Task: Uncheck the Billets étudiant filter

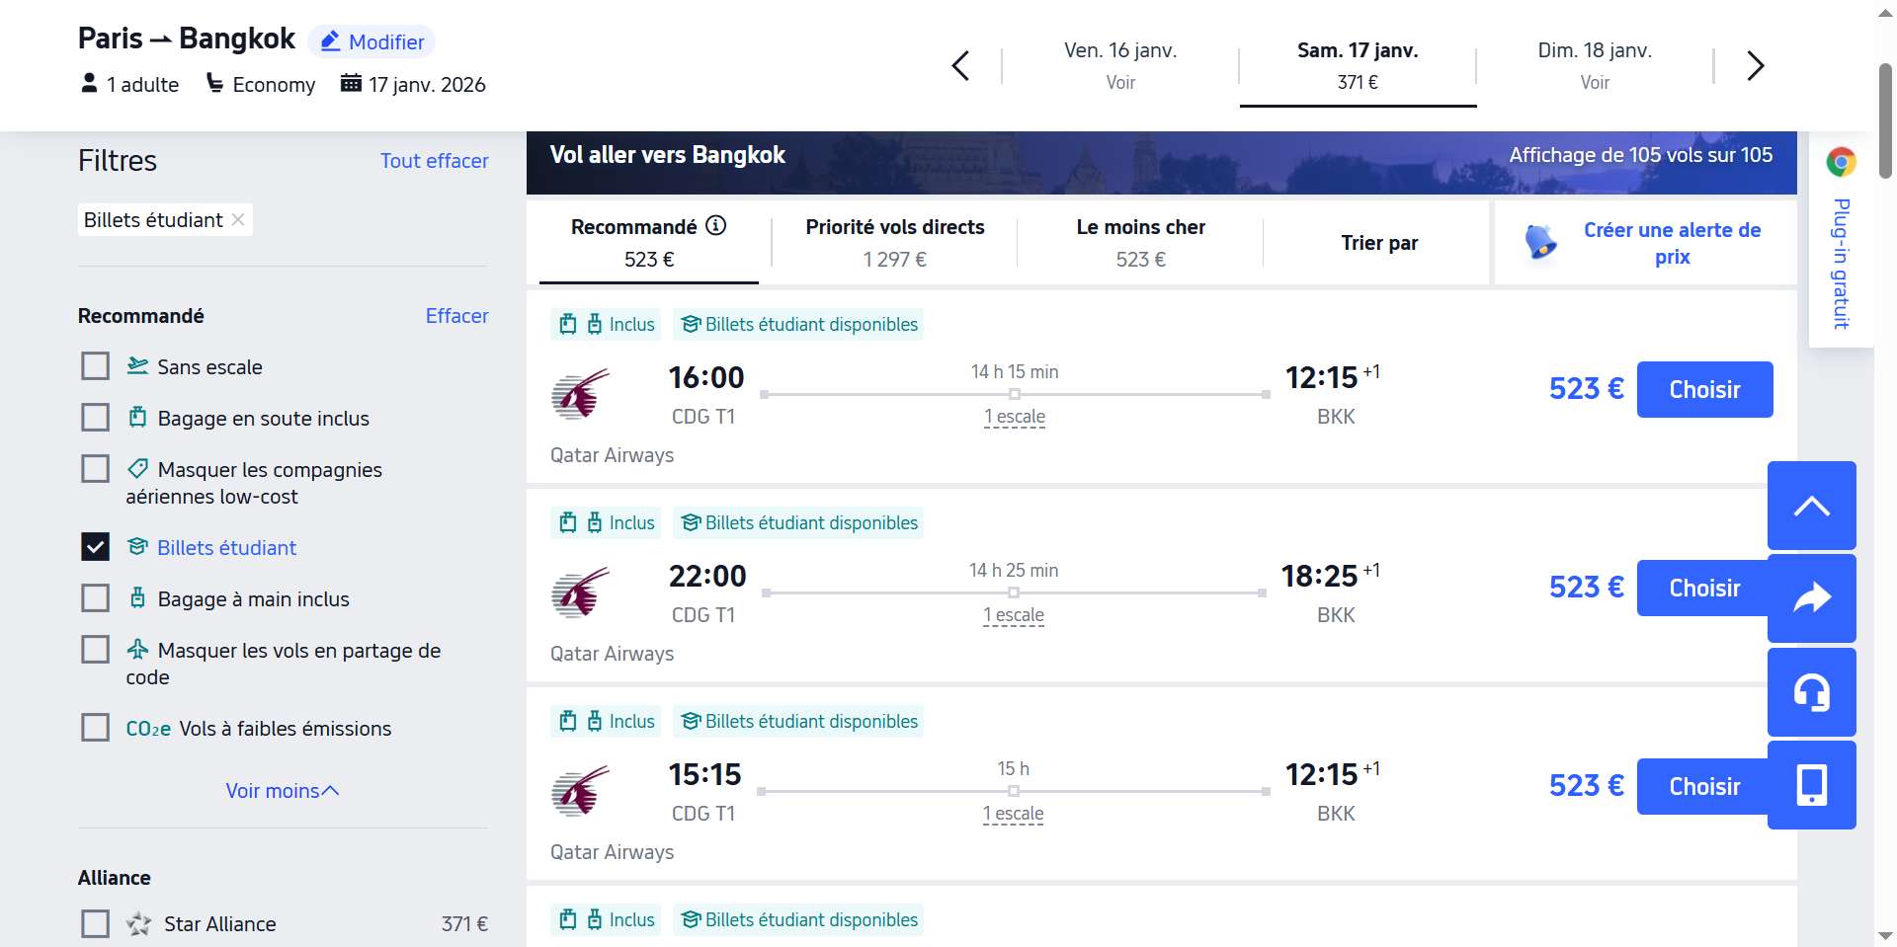Action: 95,547
